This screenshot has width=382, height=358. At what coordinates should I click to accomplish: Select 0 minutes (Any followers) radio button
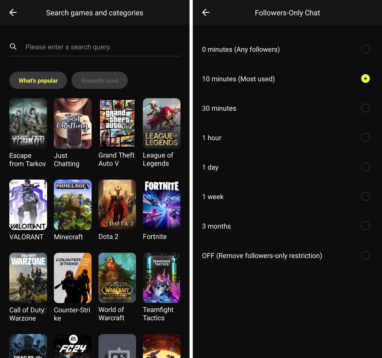[365, 49]
